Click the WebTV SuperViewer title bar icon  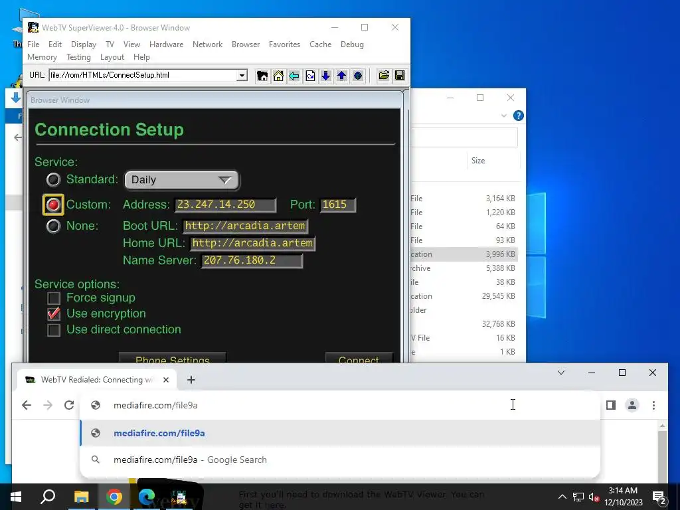pos(33,27)
